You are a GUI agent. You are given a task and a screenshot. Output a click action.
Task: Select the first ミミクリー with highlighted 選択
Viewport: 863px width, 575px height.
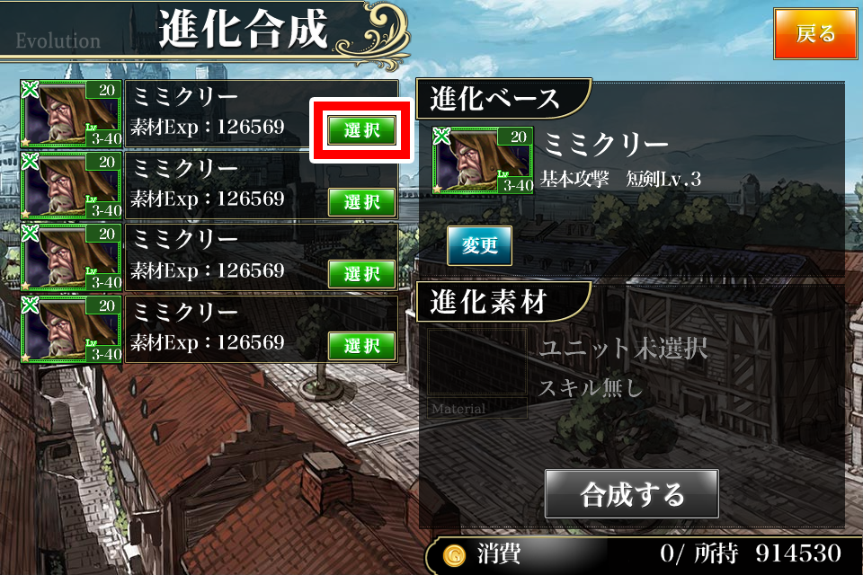click(x=361, y=130)
